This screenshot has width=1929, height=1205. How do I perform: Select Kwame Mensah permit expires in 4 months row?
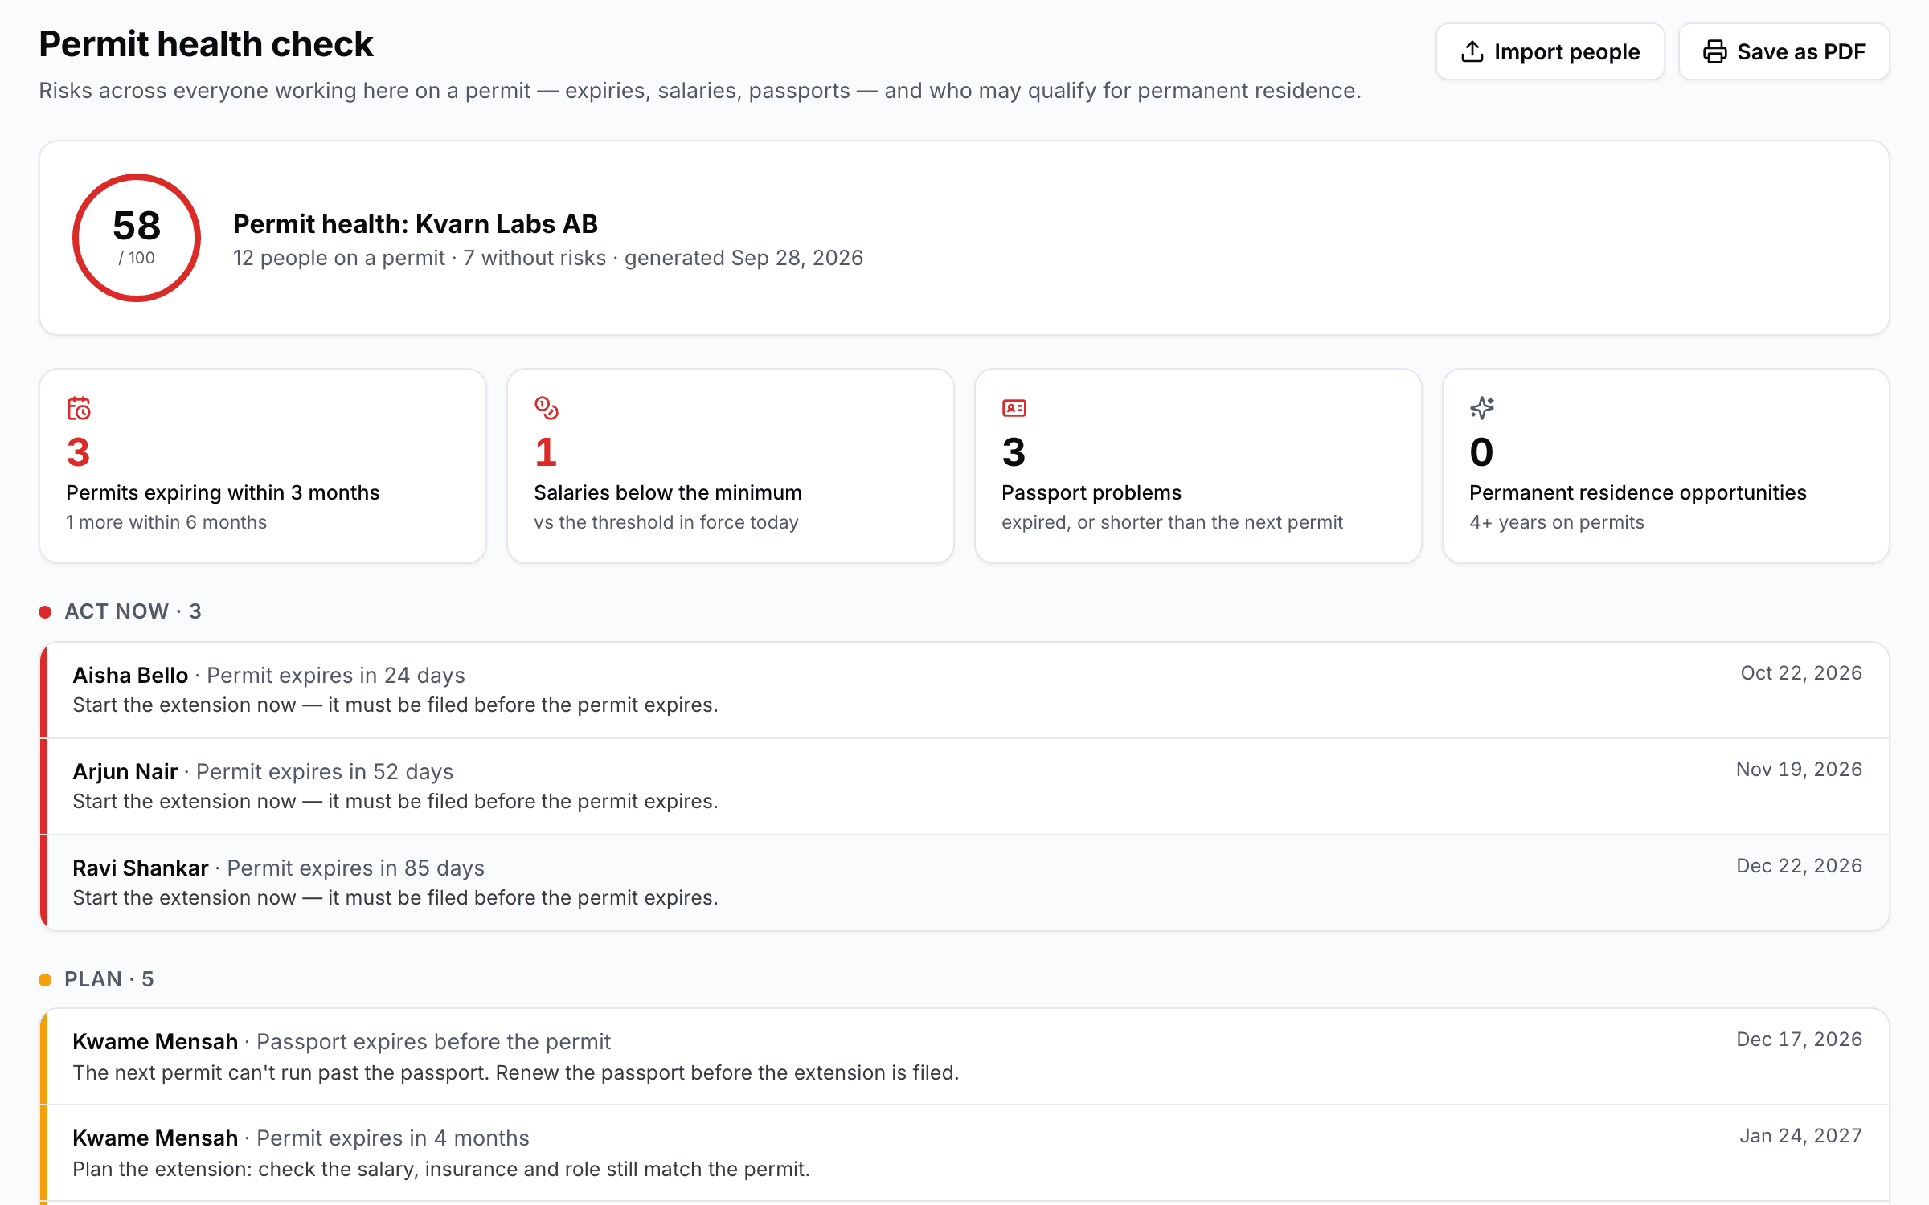click(x=964, y=1154)
